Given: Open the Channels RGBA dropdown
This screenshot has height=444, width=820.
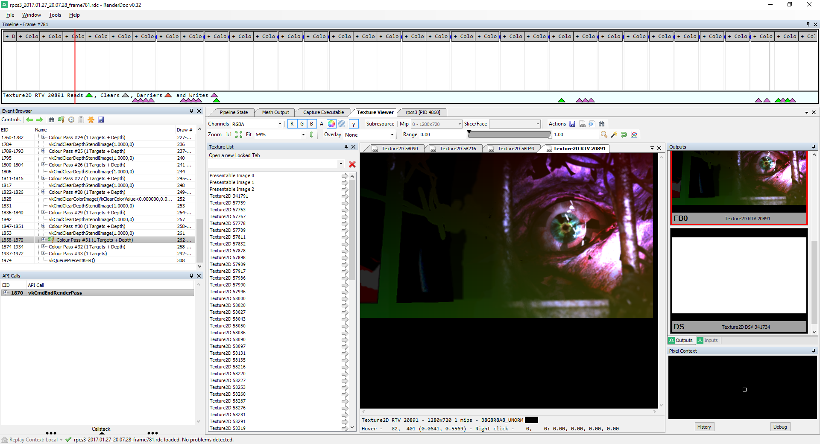Looking at the screenshot, I should pos(257,124).
